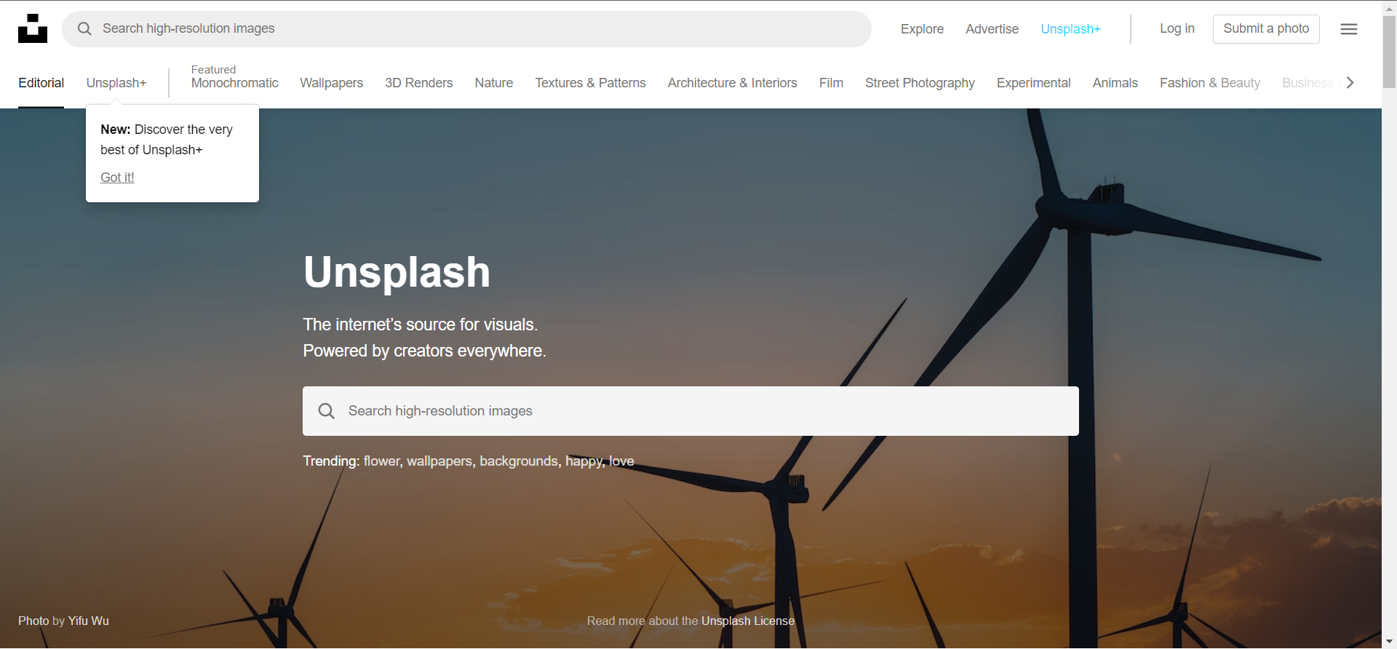Dismiss tooltip with Got it! link
The height and width of the screenshot is (649, 1397).
[117, 178]
